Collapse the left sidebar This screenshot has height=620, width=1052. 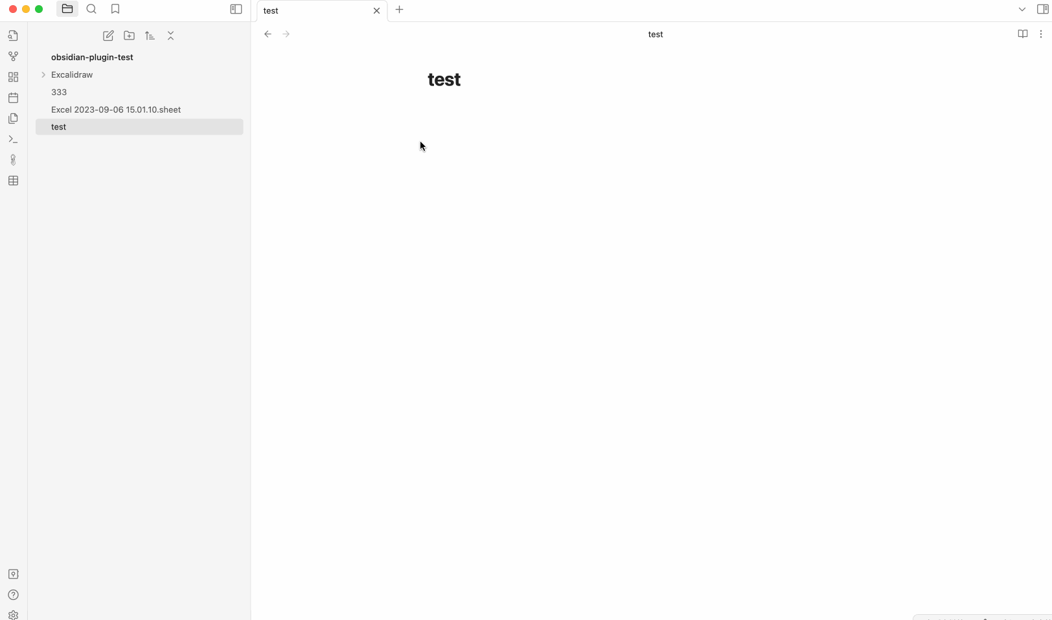[236, 9]
